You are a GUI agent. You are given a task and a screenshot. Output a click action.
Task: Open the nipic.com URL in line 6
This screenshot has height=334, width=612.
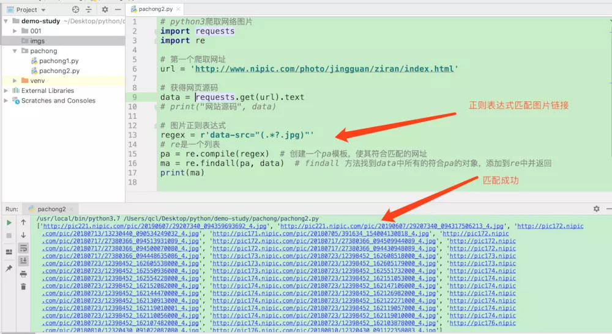pos(324,69)
